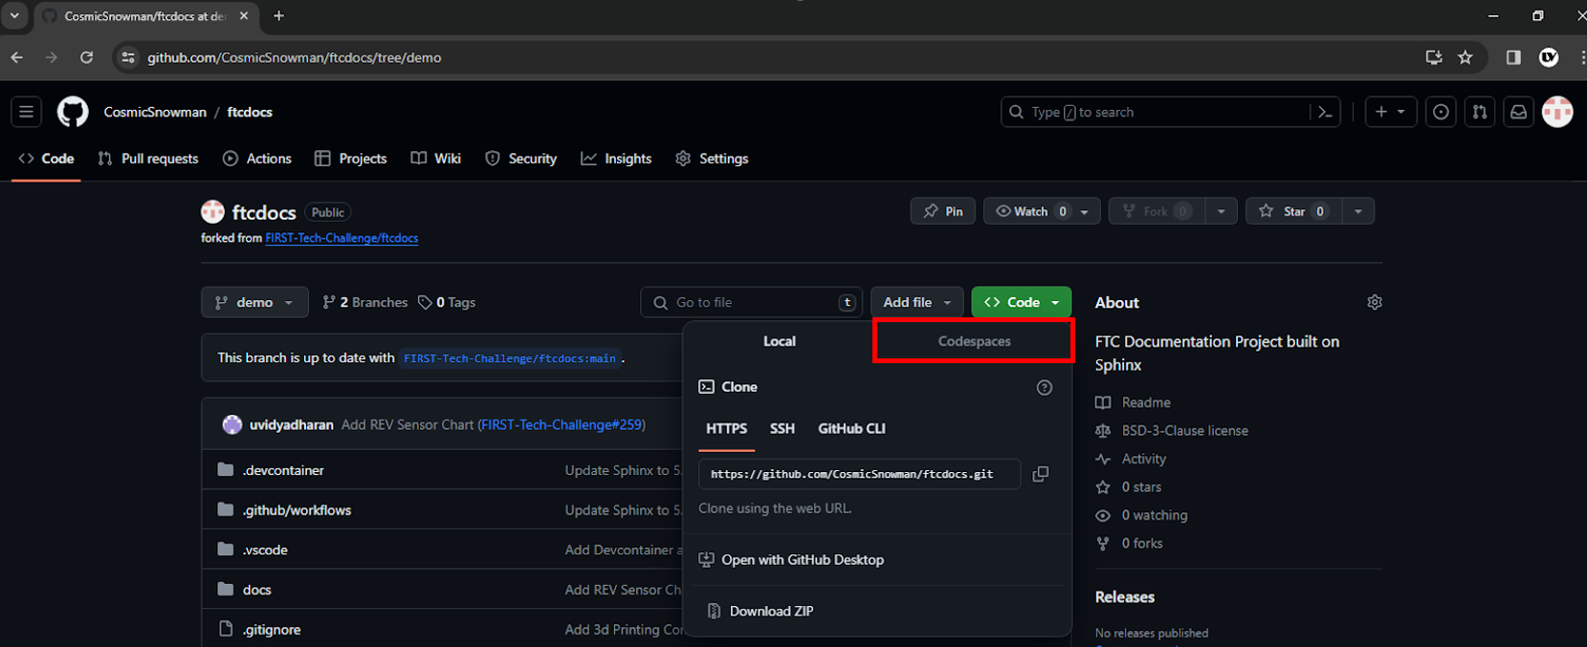1587x647 pixels.
Task: Open a new browser tab
Action: tap(279, 15)
